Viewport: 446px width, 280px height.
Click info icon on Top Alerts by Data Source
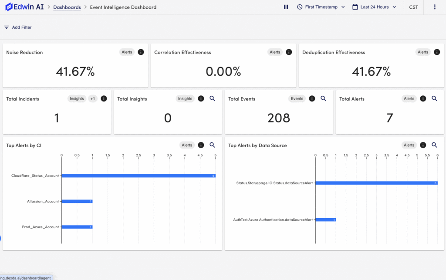tap(423, 145)
